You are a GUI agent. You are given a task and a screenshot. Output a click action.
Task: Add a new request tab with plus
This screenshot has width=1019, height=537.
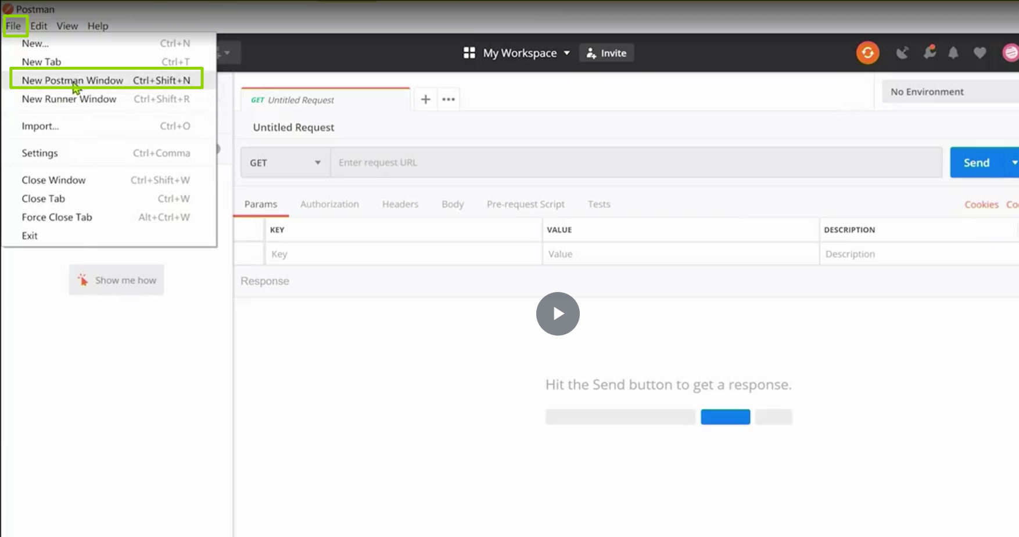[x=425, y=99]
